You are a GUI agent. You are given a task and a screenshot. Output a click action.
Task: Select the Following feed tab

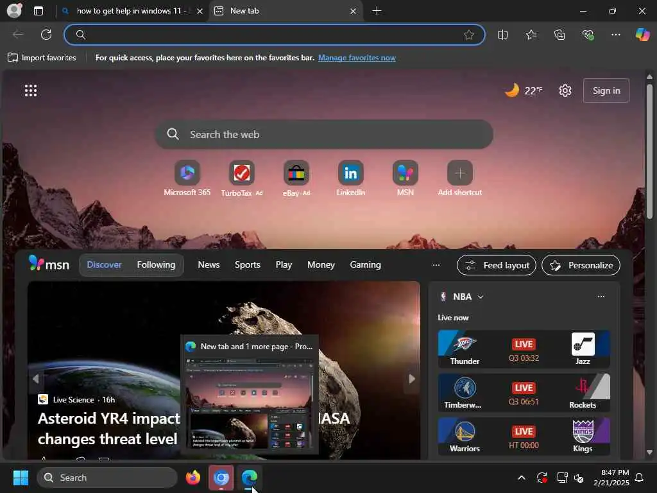(x=156, y=265)
